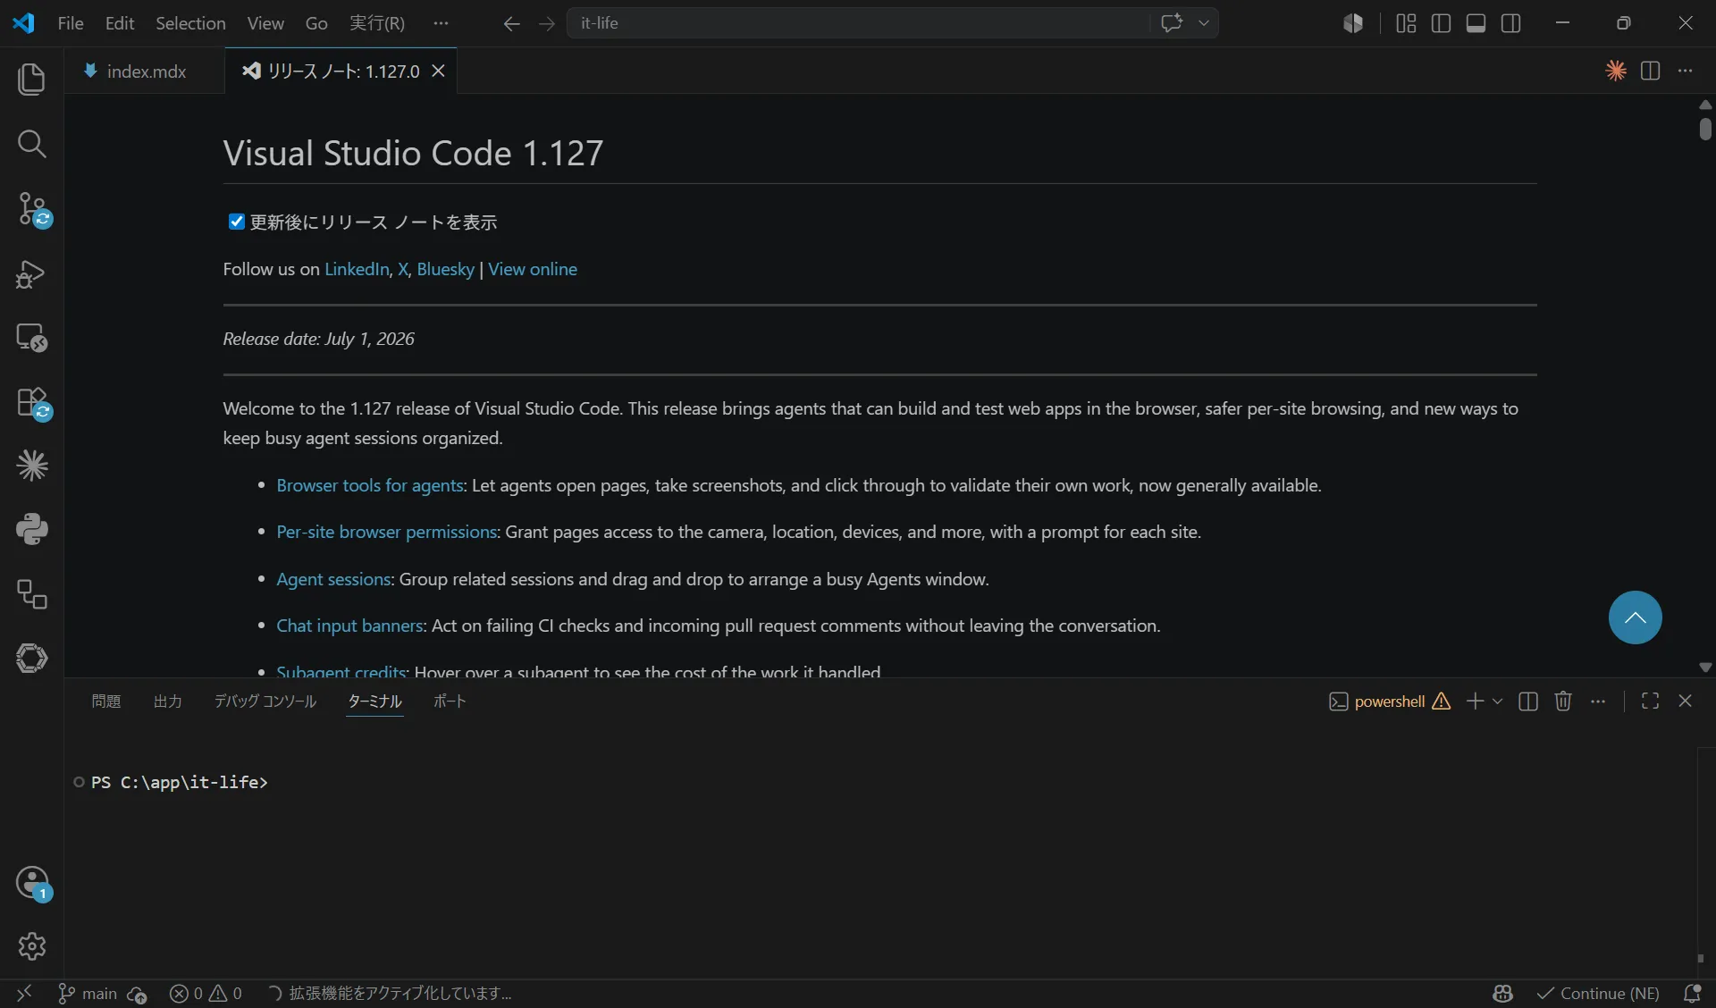Go back with the navigation left arrow

click(x=511, y=23)
